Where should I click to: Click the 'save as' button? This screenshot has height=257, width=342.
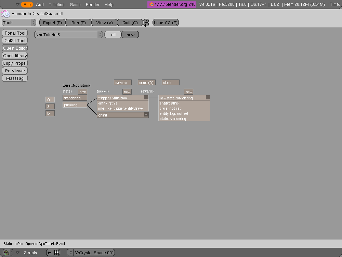[x=122, y=83]
